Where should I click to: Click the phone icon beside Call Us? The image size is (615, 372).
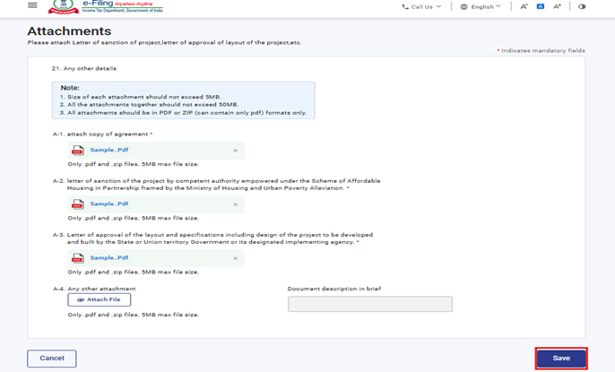[405, 6]
